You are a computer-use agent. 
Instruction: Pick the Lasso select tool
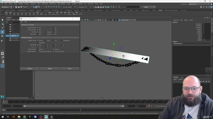2,24
